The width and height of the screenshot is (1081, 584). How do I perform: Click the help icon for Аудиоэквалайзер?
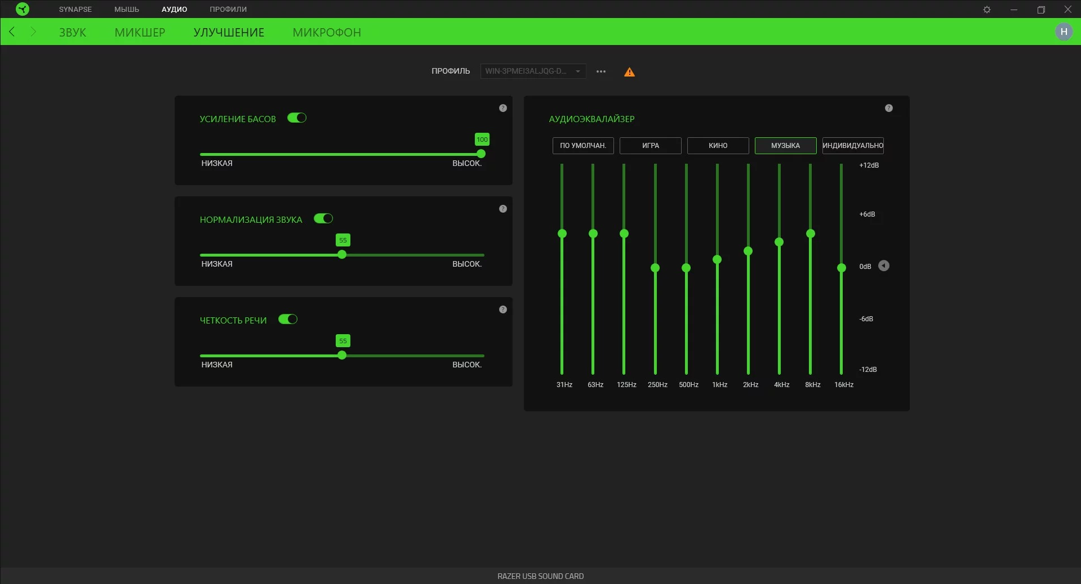(x=888, y=108)
